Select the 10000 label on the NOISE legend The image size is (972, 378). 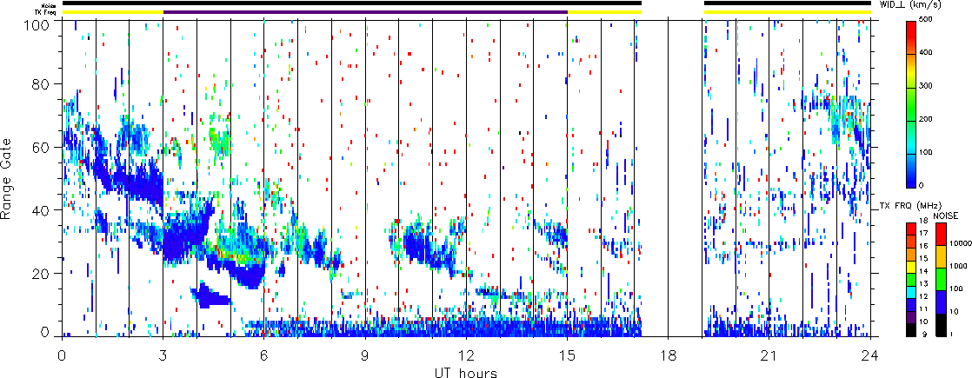(961, 243)
